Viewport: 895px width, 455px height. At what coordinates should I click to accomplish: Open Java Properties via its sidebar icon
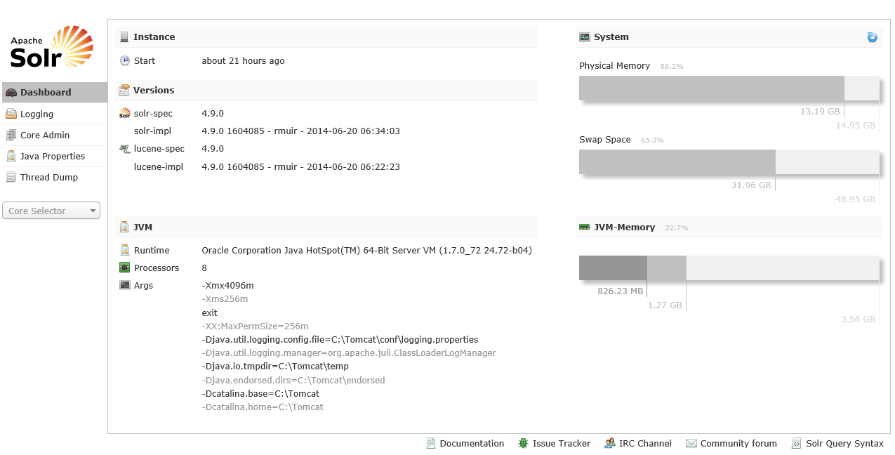11,156
